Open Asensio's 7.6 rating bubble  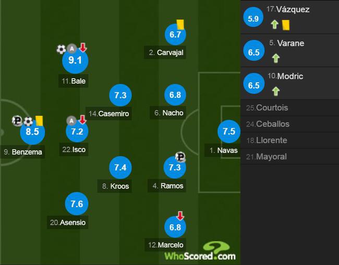(77, 204)
